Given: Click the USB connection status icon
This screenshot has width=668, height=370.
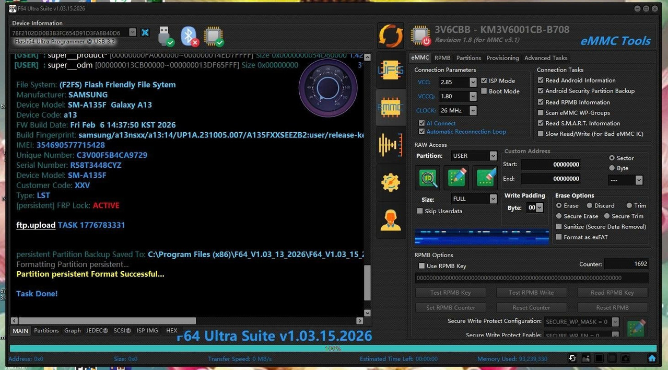Looking at the screenshot, I should click(165, 36).
